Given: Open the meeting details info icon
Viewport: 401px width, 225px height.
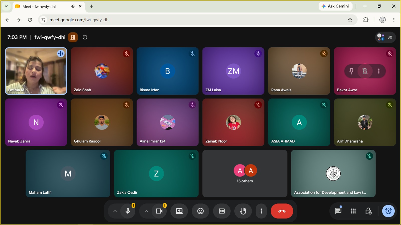Looking at the screenshot, I should (85, 37).
